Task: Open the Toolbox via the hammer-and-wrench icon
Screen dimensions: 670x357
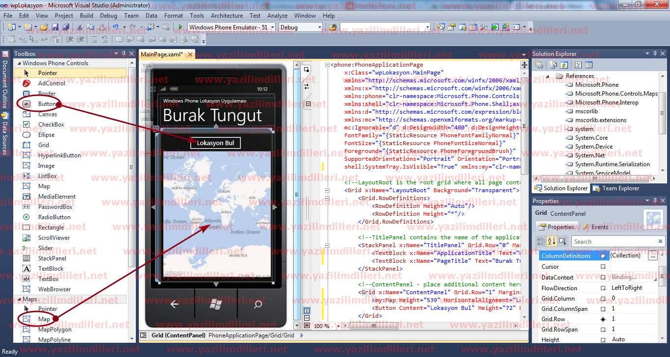Action: click(484, 27)
